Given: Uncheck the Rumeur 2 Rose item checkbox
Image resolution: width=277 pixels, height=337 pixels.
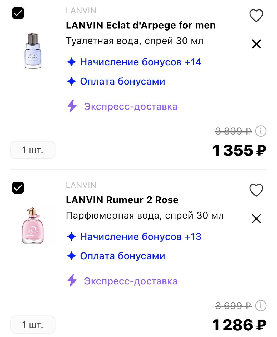Looking at the screenshot, I should (18, 188).
